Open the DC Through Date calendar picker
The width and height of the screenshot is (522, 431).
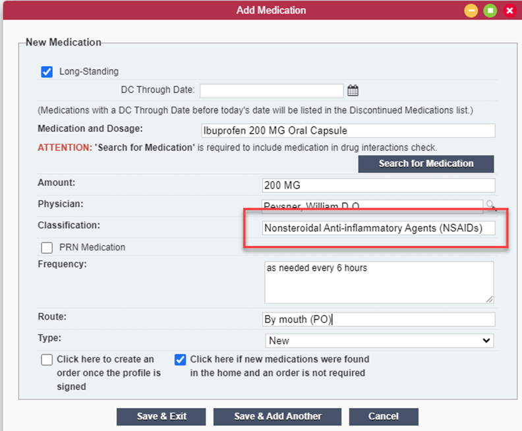click(353, 90)
